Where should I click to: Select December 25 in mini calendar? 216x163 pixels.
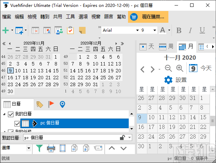(x=103, y=78)
